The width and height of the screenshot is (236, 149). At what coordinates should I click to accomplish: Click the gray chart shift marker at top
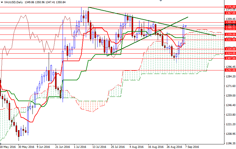161,1
